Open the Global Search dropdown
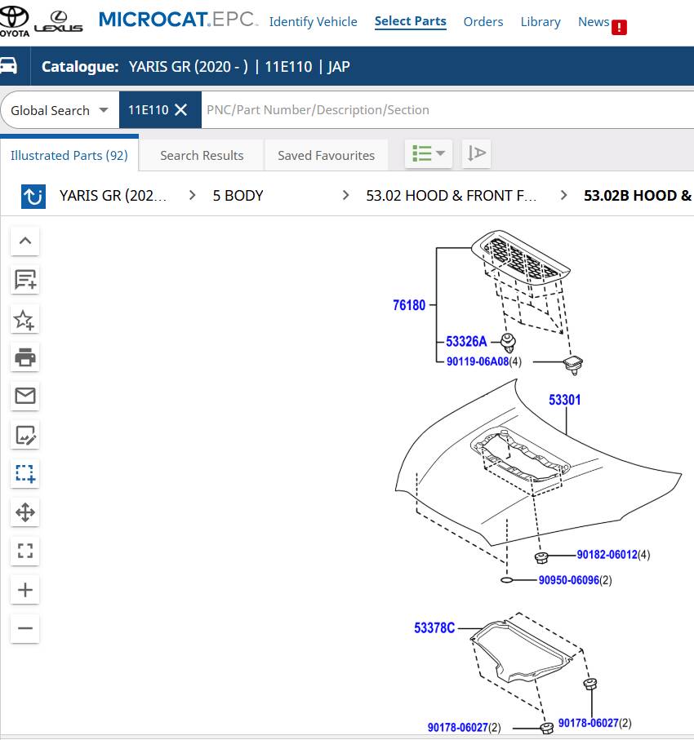The height and width of the screenshot is (740, 694). pyautogui.click(x=60, y=110)
